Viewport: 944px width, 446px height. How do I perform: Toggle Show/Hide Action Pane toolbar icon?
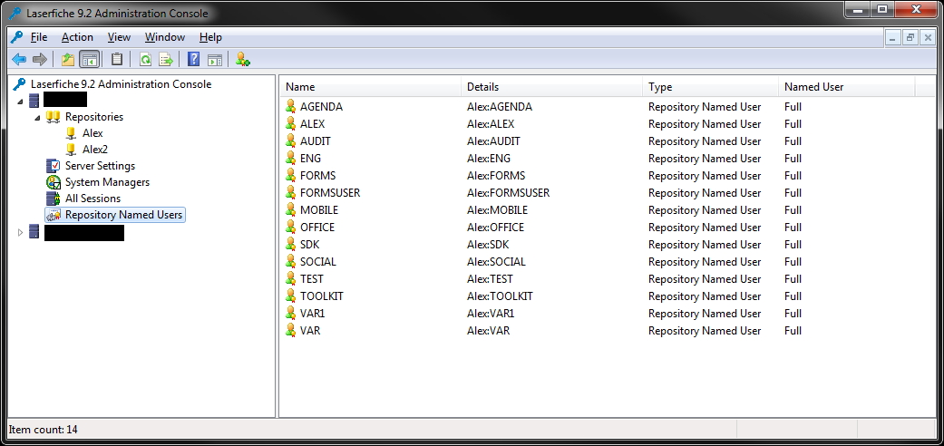tap(214, 59)
